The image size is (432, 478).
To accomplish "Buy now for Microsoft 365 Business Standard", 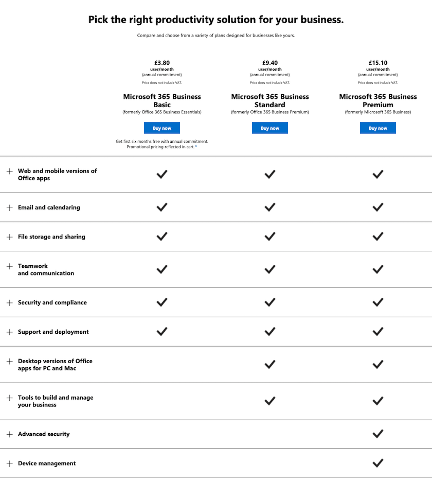I will pos(270,128).
